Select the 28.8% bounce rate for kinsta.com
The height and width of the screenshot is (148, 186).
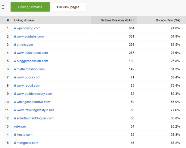pos(175,135)
